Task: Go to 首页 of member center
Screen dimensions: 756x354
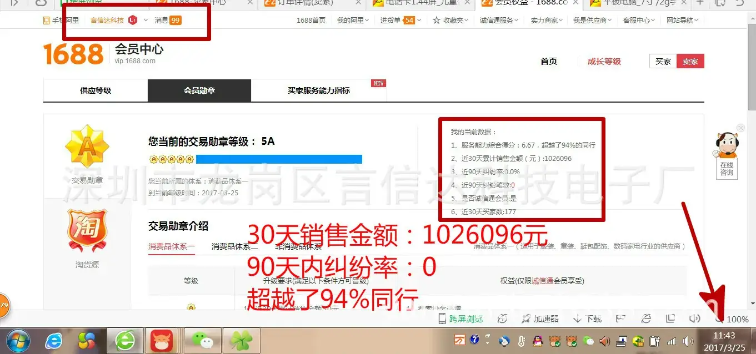Action: tap(549, 62)
